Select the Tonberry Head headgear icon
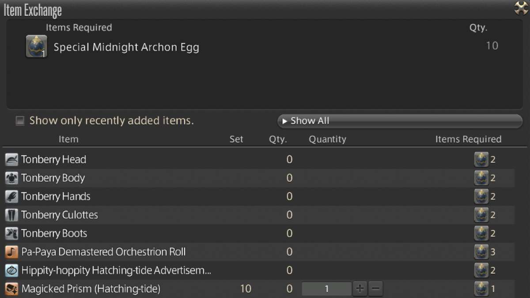The width and height of the screenshot is (530, 298). coord(11,159)
